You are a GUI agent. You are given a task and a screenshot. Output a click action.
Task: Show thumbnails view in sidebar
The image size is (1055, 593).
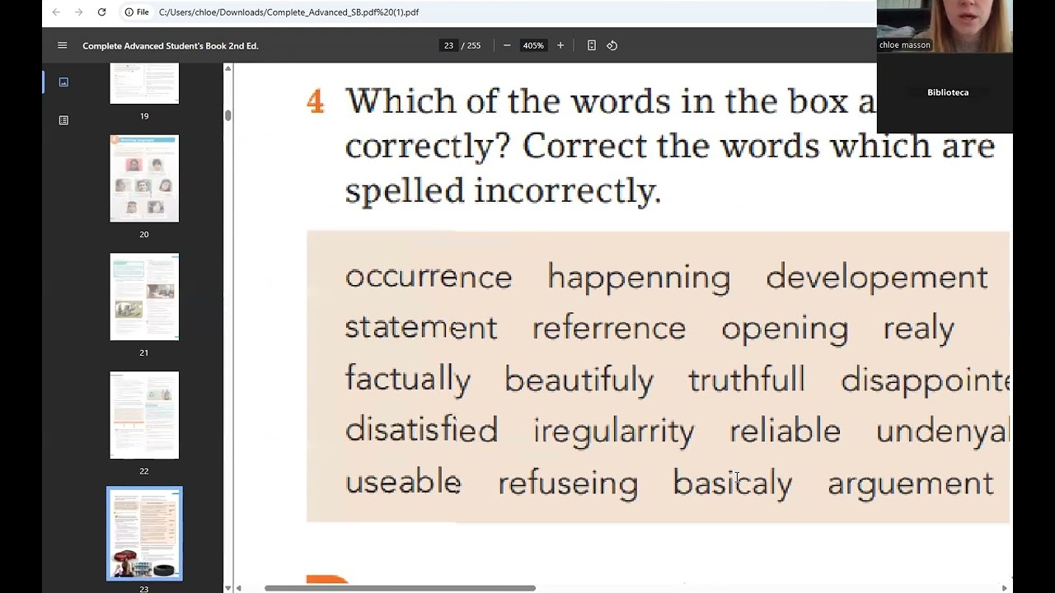pos(63,82)
